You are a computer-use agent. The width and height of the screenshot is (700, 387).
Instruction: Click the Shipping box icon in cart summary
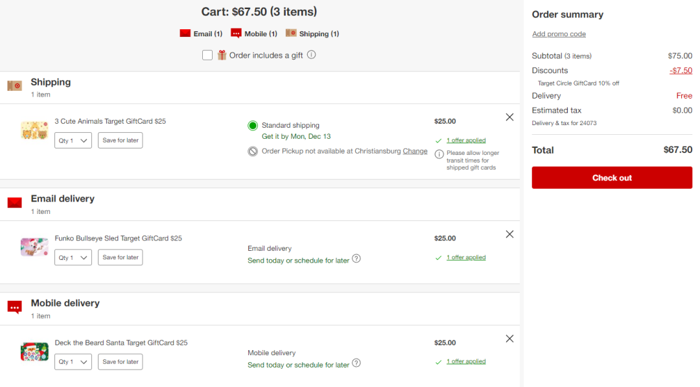pyautogui.click(x=291, y=33)
